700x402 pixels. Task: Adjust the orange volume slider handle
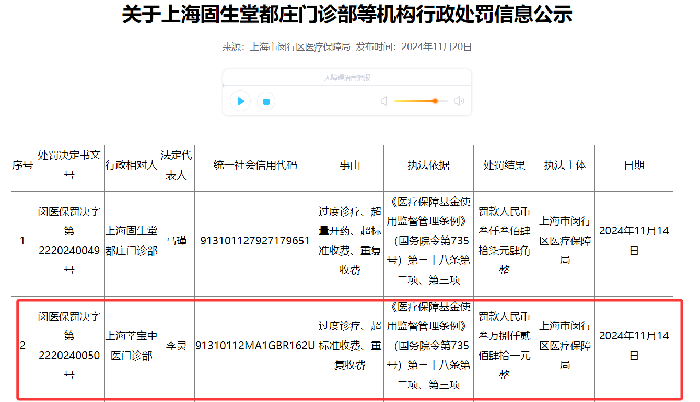coord(435,101)
